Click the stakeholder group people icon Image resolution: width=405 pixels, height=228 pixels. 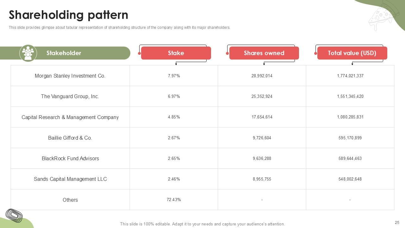pyautogui.click(x=28, y=53)
